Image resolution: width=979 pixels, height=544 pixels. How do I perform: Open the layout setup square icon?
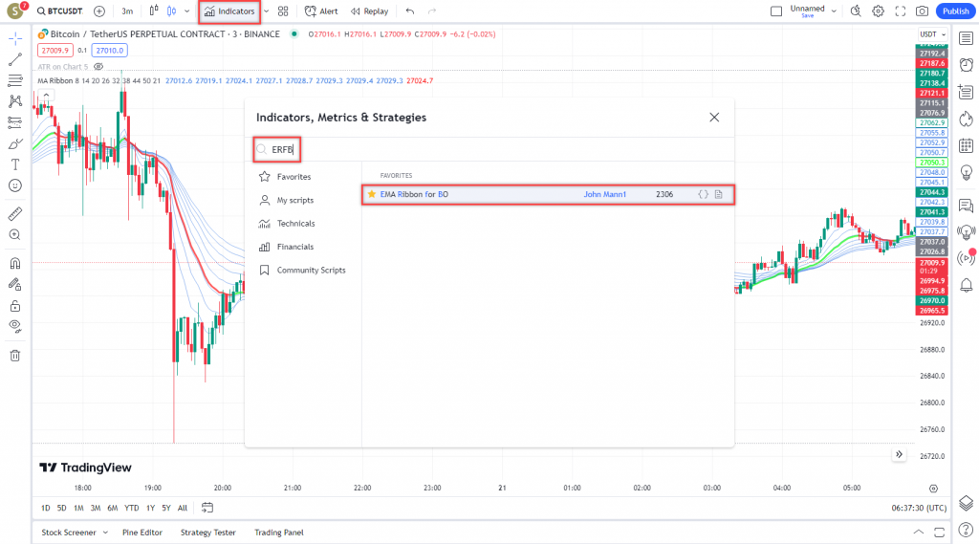[x=776, y=11]
